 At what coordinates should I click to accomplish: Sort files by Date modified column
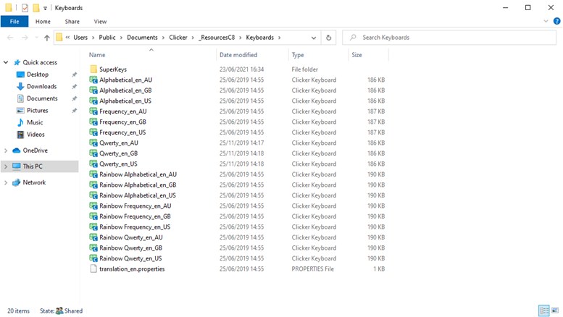(239, 55)
